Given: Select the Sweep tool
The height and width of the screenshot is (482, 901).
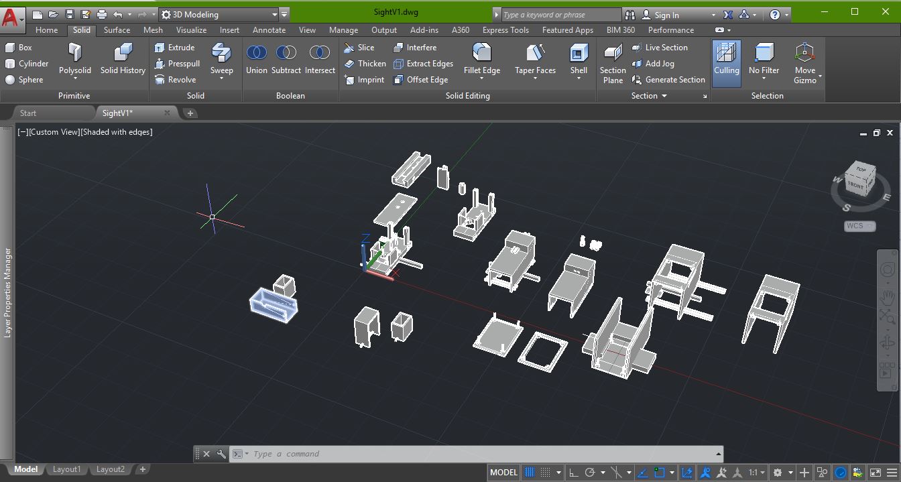Looking at the screenshot, I should [222, 59].
